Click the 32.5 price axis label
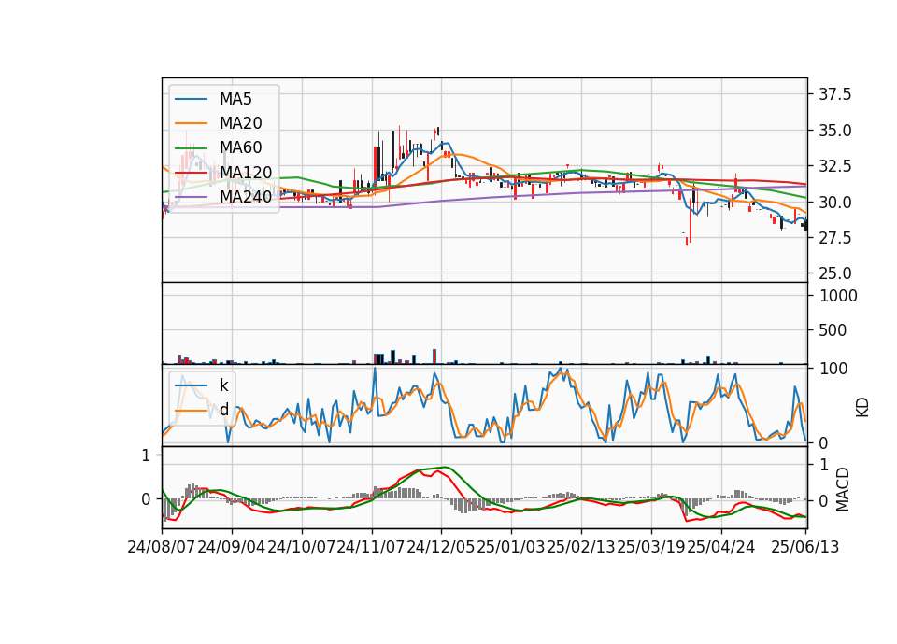 pos(834,166)
